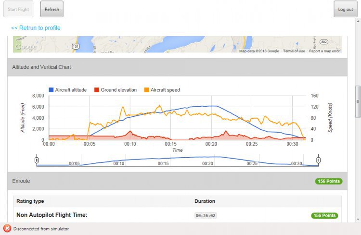The image size is (361, 235).
Task: Click the 00:26:02 duration value
Action: pyautogui.click(x=206, y=216)
